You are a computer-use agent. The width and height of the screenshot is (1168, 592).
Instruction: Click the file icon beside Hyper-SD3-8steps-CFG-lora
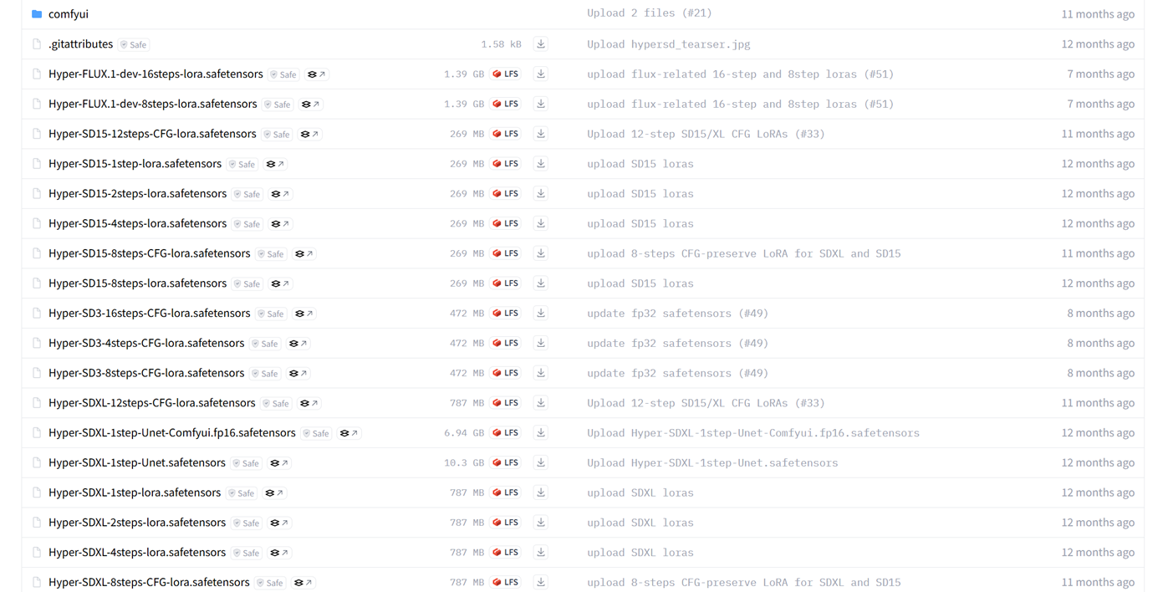pyautogui.click(x=36, y=373)
